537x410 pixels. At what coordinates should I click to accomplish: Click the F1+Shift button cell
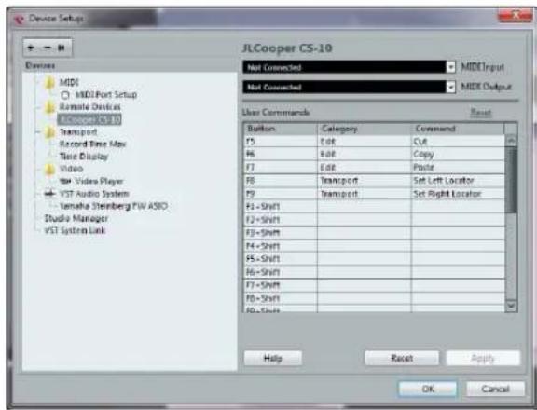click(281, 206)
